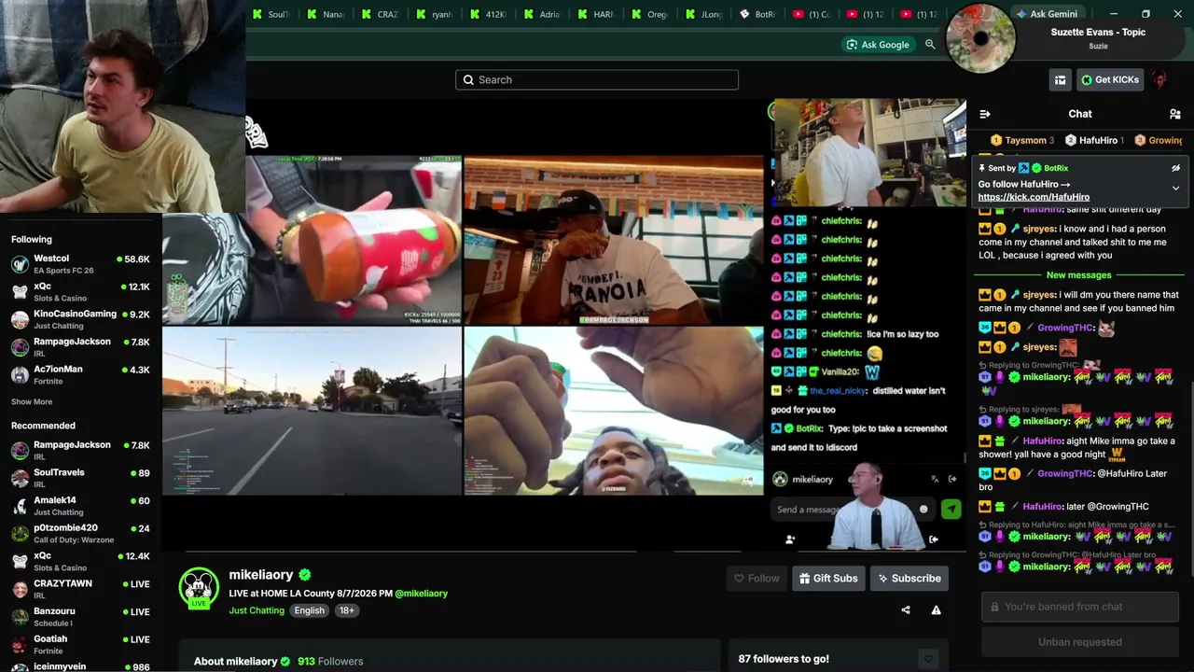Expand Following list with Show More
1194x672 pixels.
[32, 402]
